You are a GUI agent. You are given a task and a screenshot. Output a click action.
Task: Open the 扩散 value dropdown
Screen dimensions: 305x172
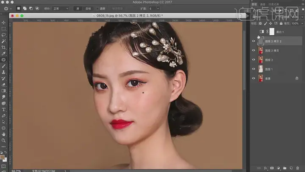tap(158, 8)
